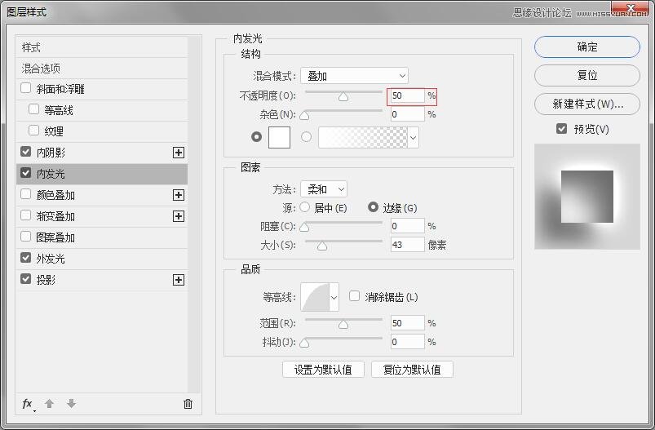Click the move effect down arrow
Screen dimensions: 655x430
(x=72, y=404)
